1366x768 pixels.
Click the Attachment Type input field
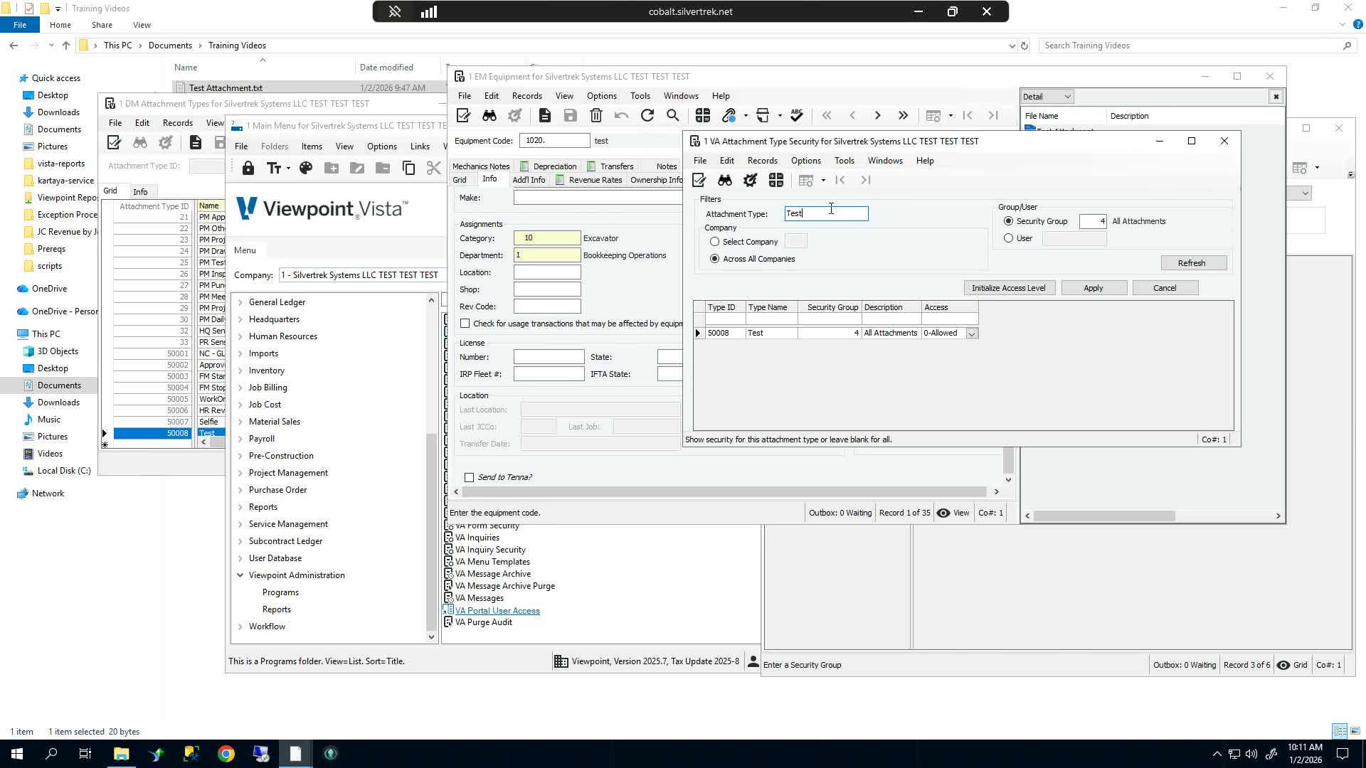pos(826,213)
